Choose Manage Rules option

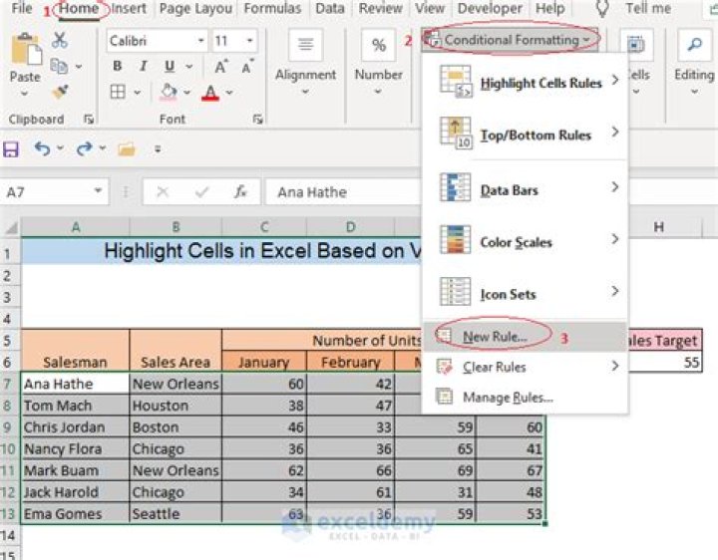tap(526, 398)
